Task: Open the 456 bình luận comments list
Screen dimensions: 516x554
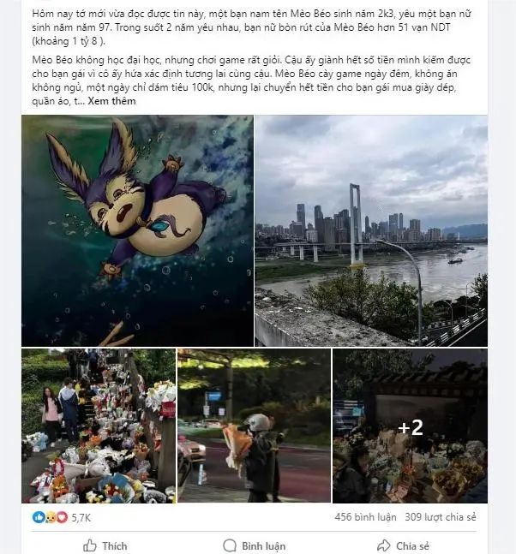Action: point(365,517)
